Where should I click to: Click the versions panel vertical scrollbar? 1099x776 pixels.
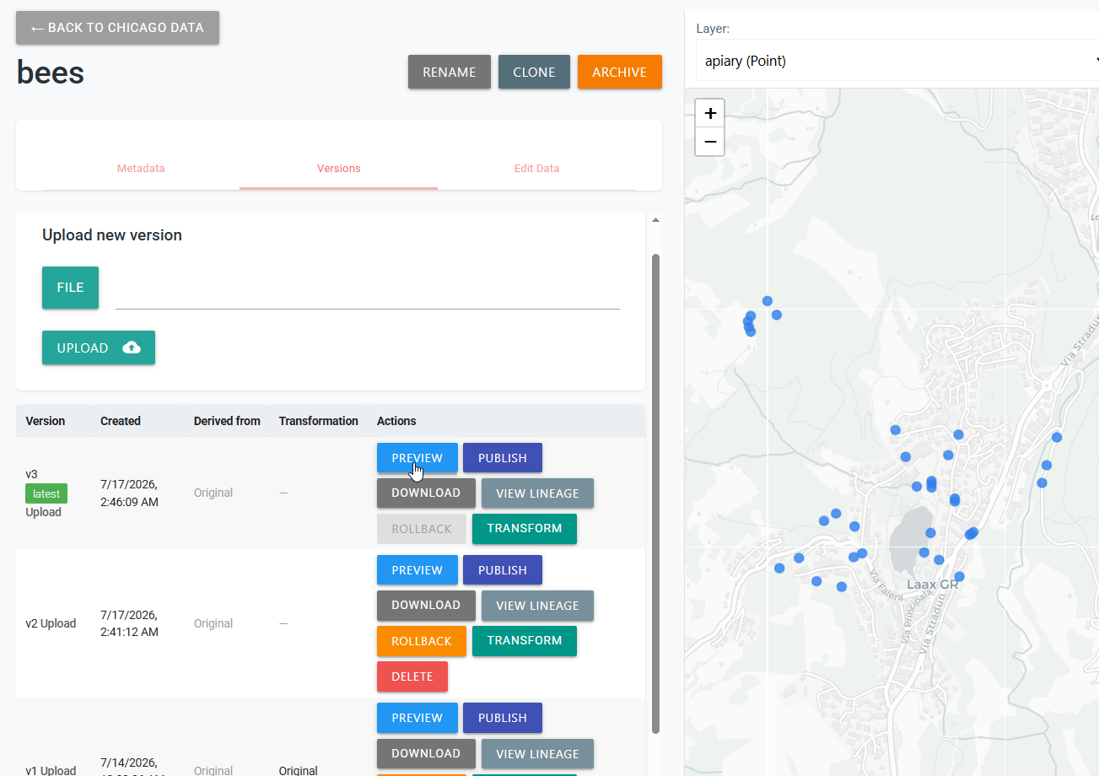point(655,493)
